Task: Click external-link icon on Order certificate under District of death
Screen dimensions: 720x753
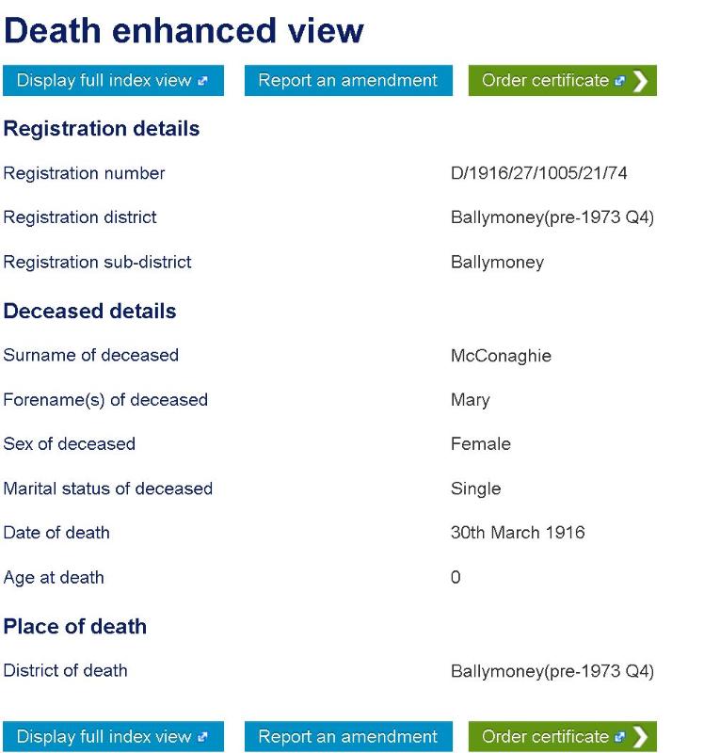Action: click(x=621, y=737)
